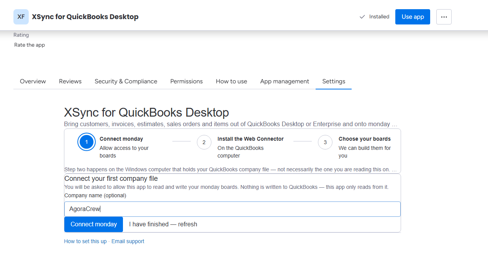Click the Step two happens on Windows note
488x255 pixels.
tap(231, 169)
